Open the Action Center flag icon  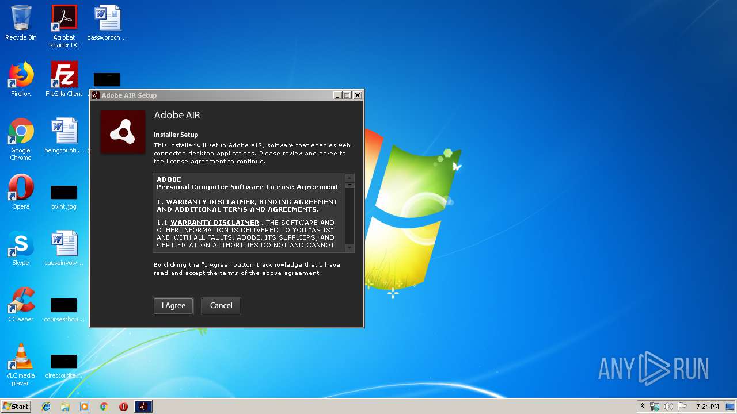coord(682,407)
